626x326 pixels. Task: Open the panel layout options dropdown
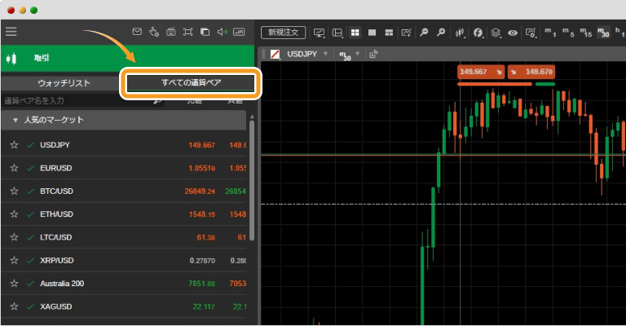pos(337,33)
